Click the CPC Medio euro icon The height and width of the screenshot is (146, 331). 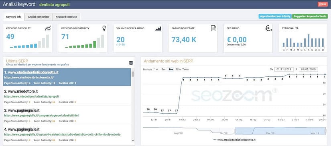pyautogui.click(x=269, y=28)
